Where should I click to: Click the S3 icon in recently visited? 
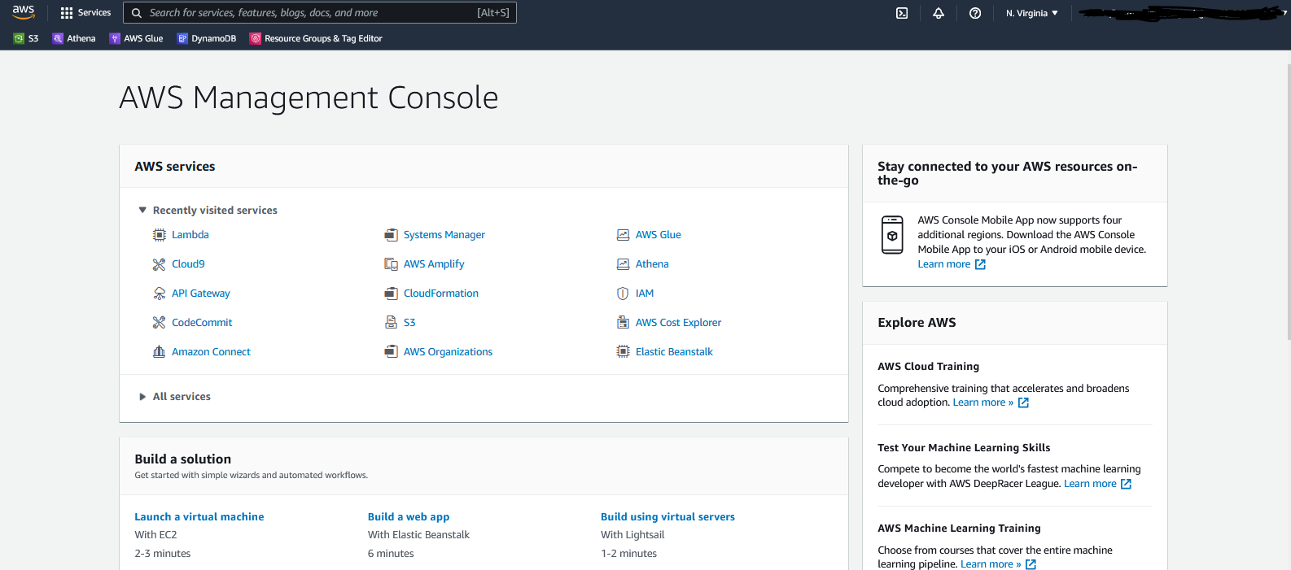[x=392, y=323]
